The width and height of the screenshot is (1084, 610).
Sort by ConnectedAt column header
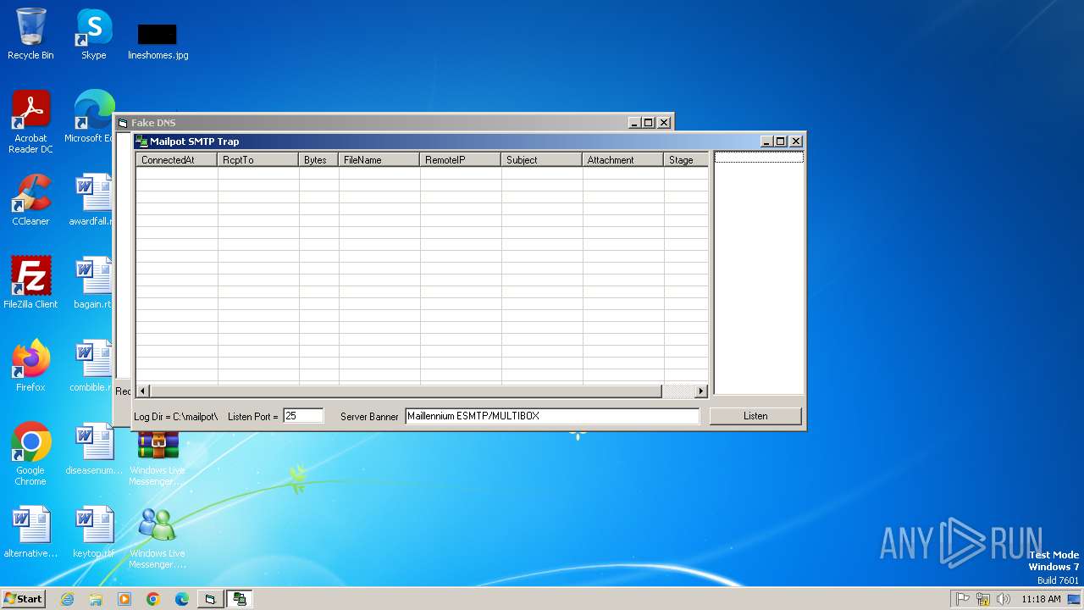(x=177, y=159)
